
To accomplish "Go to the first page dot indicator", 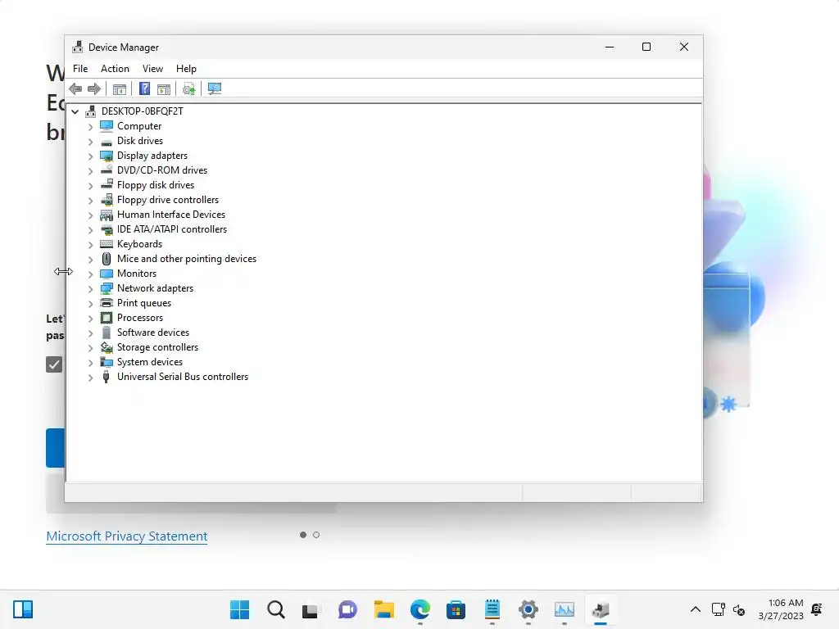I will point(303,535).
